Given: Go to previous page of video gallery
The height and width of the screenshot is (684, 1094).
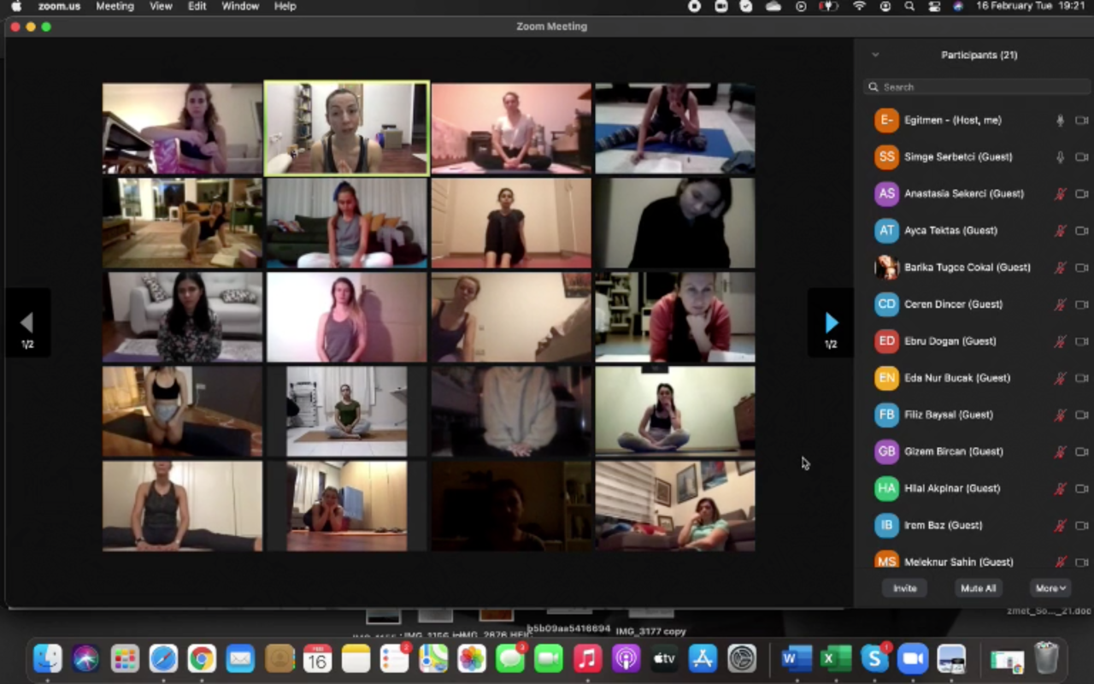Looking at the screenshot, I should click(x=27, y=323).
